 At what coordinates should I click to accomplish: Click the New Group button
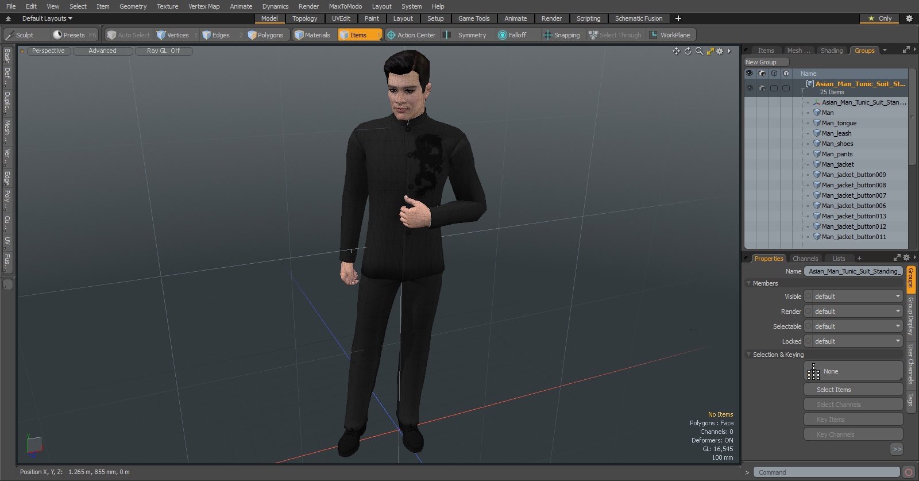tap(766, 62)
